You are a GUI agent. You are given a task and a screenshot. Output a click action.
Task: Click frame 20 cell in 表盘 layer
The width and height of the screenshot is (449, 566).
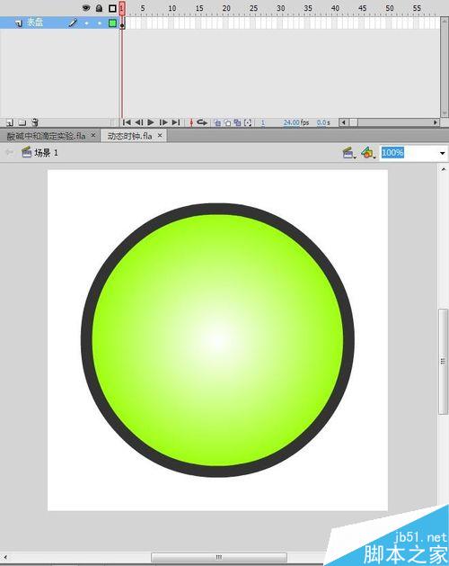225,23
